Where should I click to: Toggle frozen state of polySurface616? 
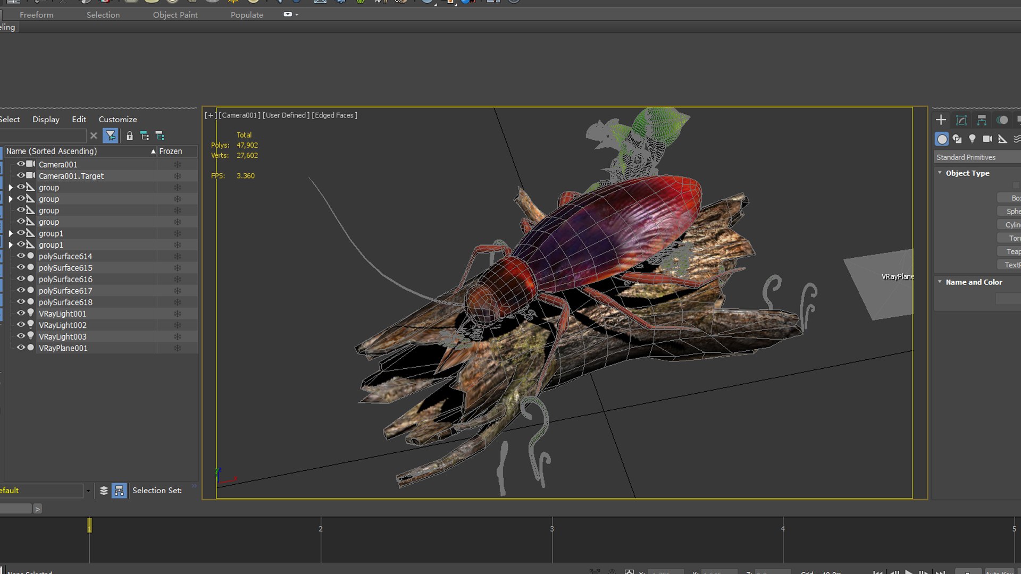[x=178, y=279]
